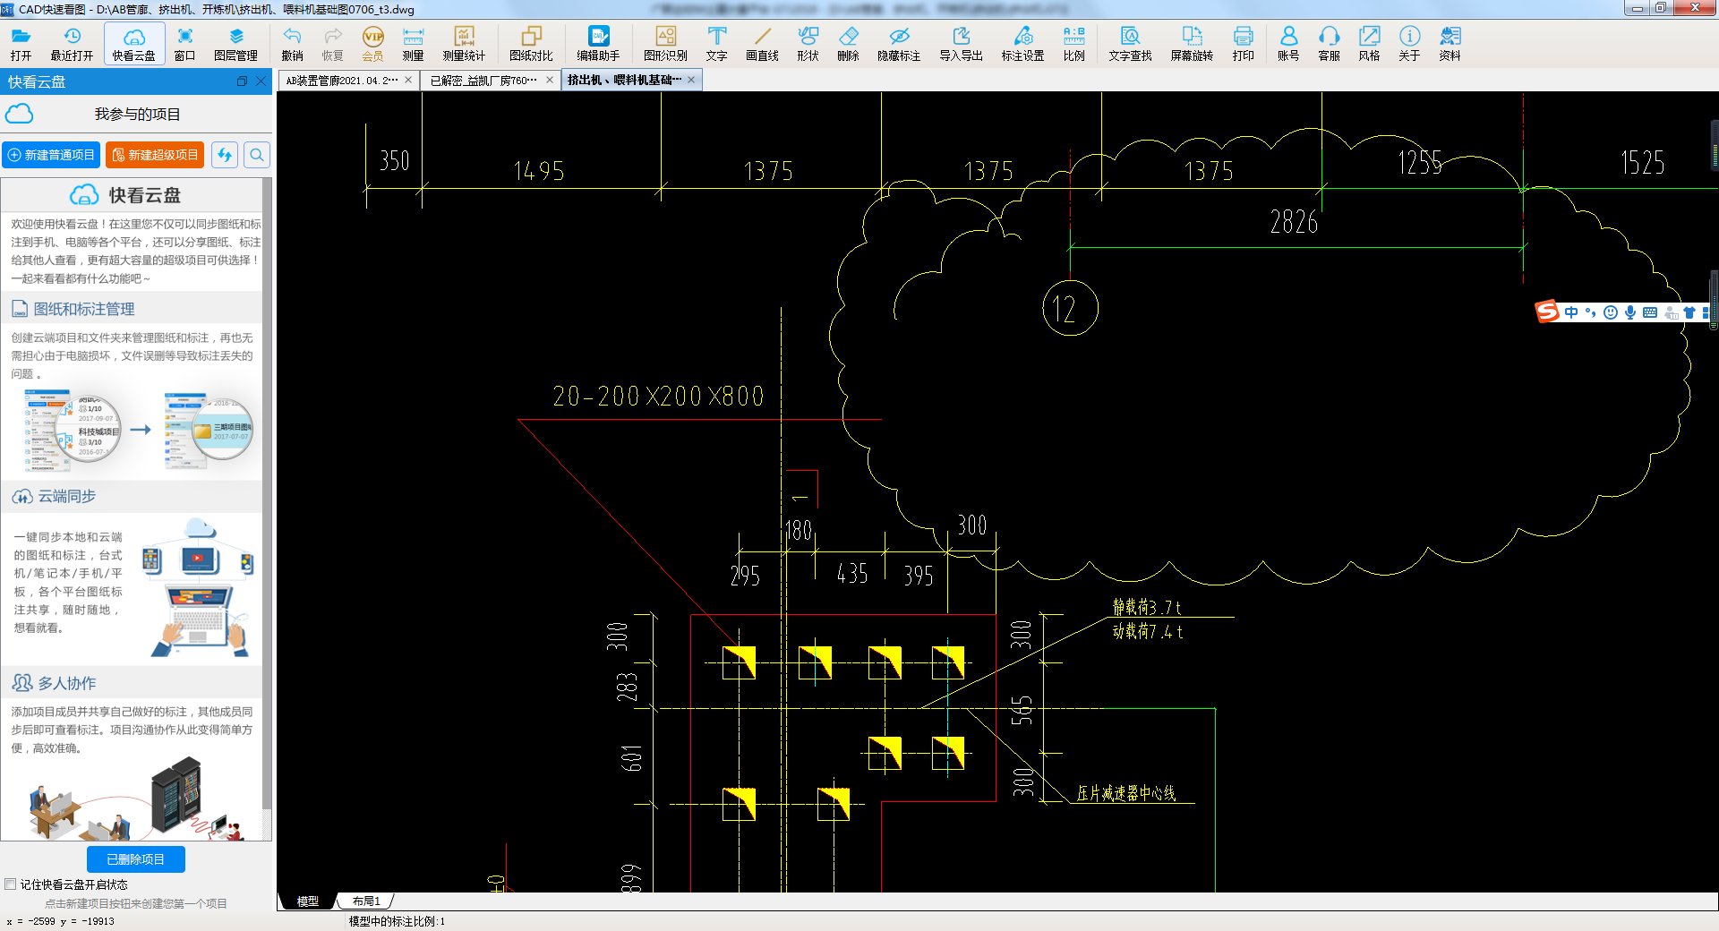The width and height of the screenshot is (1719, 931).
Task: Click the 已删除项目 button
Action: [x=136, y=859]
